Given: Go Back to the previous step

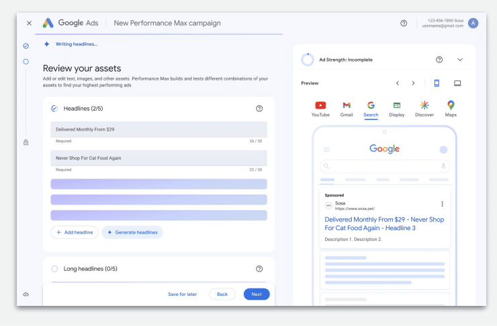Looking at the screenshot, I should click(222, 294).
